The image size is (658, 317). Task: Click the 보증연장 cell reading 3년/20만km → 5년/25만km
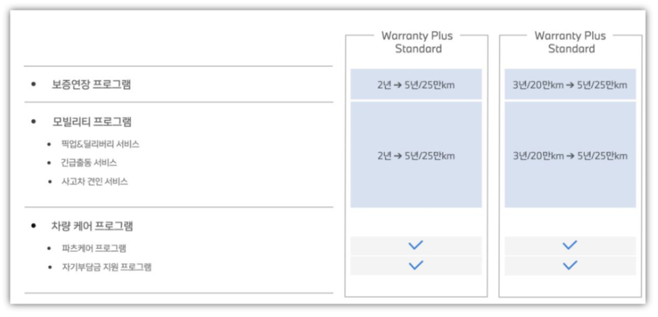click(x=570, y=85)
